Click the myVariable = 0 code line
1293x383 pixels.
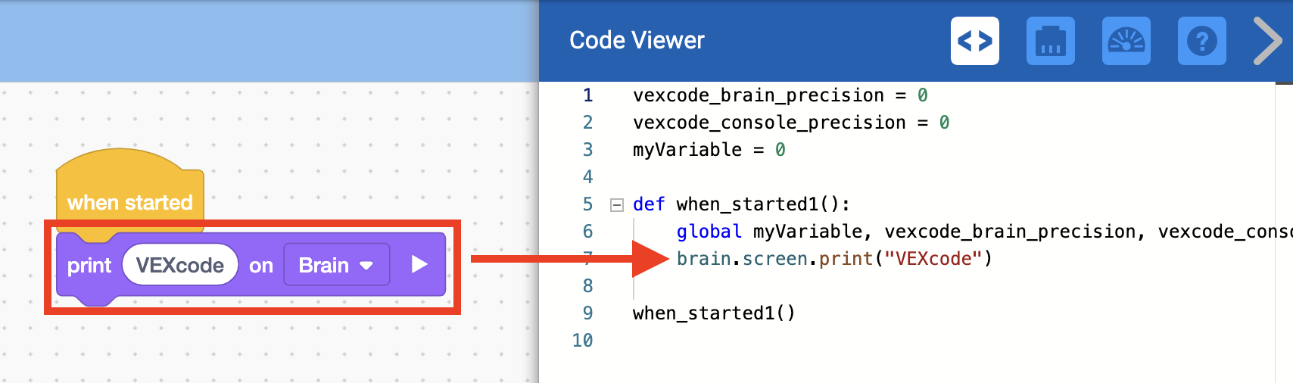click(709, 150)
